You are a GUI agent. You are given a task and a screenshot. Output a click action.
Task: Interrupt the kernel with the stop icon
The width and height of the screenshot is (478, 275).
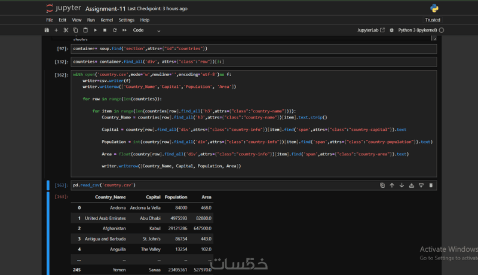click(x=105, y=30)
